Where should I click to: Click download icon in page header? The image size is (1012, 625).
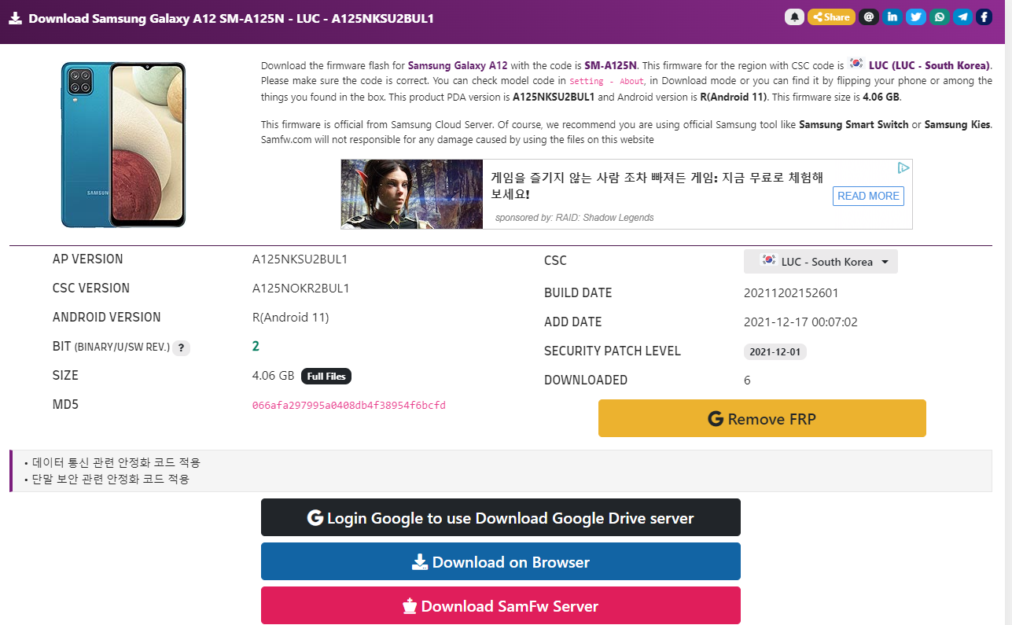tap(15, 18)
